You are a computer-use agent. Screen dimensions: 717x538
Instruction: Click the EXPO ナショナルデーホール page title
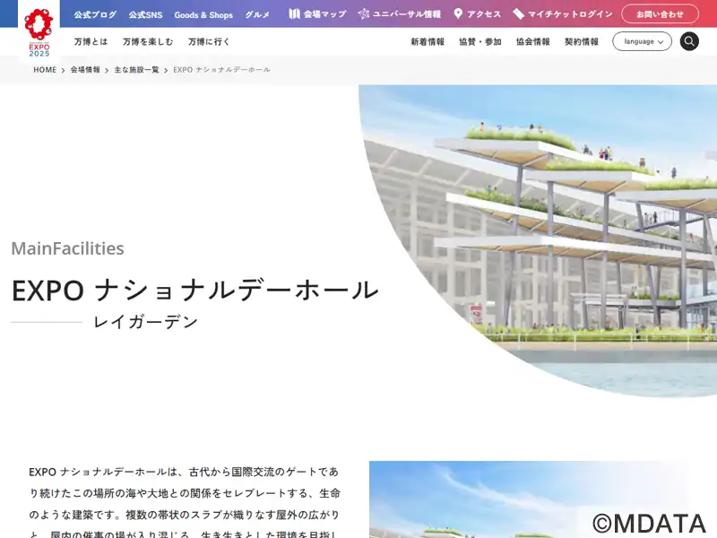(195, 290)
